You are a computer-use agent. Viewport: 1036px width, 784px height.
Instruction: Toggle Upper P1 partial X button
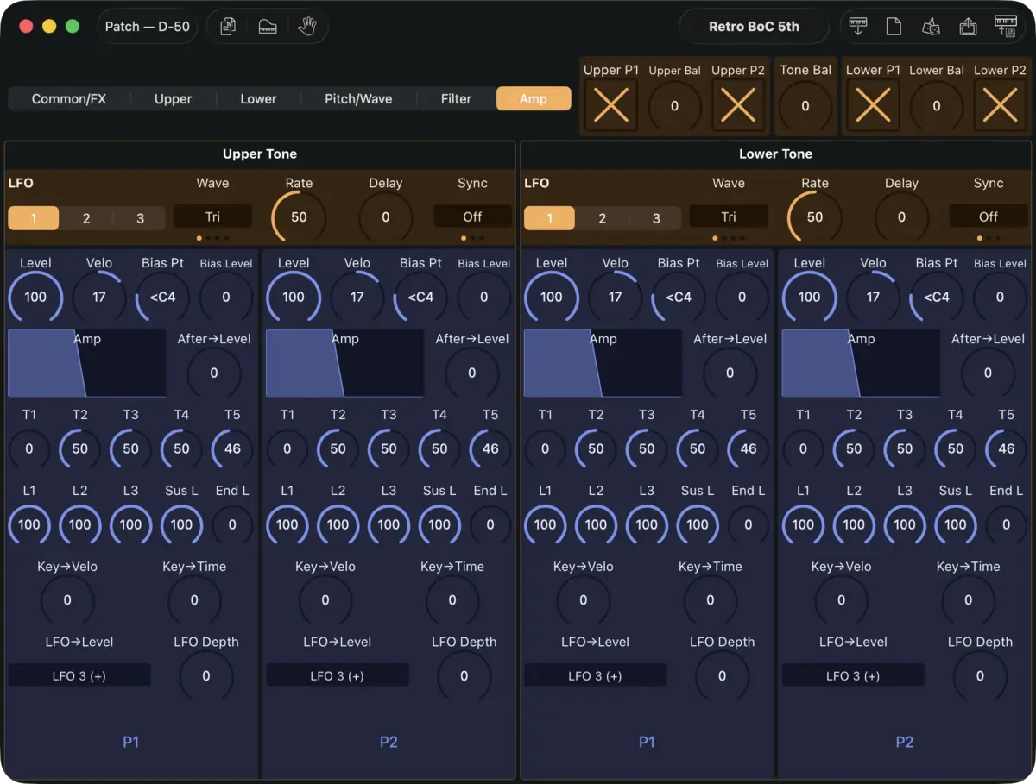611,106
